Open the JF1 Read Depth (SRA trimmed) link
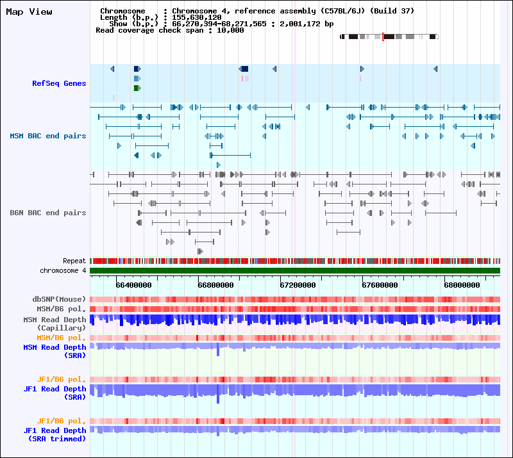 55,434
